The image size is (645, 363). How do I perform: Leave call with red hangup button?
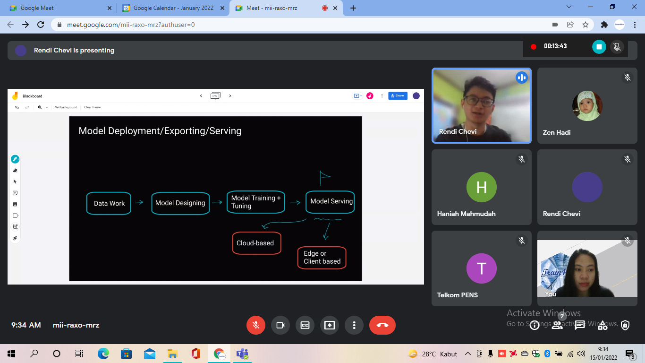pos(382,325)
